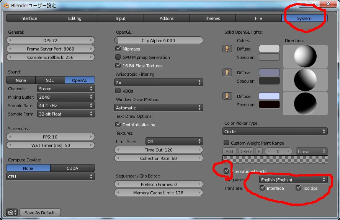
Task: Click the weight paint color ramp bar
Action: (x=275, y=159)
